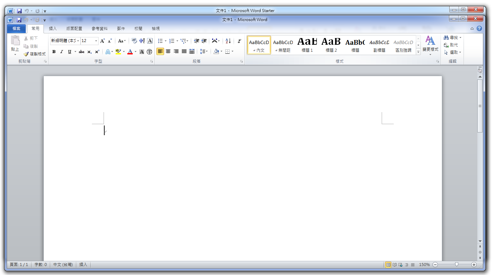Image resolution: width=494 pixels, height=275 pixels.
Task: Increase paragraph indent
Action: pos(204,41)
